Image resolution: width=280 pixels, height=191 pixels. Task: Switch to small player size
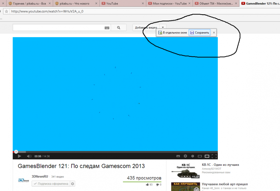[200, 156]
